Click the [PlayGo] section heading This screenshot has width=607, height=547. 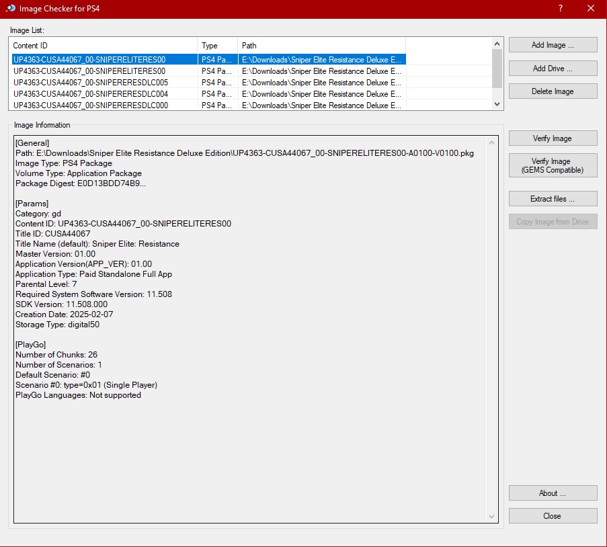click(30, 345)
